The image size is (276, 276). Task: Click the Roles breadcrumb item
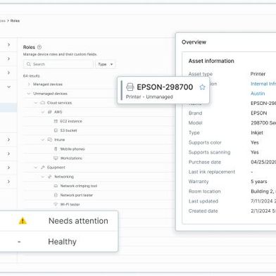click(x=15, y=20)
